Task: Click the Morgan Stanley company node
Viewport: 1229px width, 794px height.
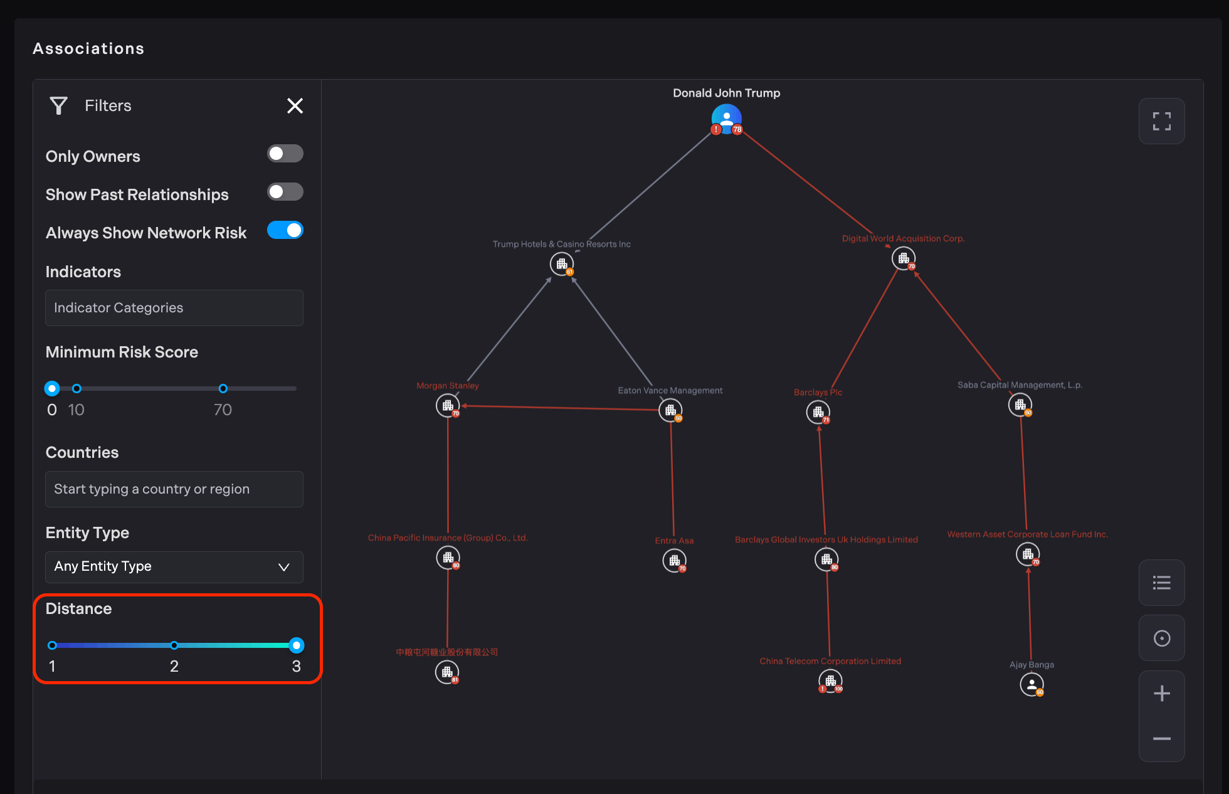Action: pyautogui.click(x=448, y=406)
